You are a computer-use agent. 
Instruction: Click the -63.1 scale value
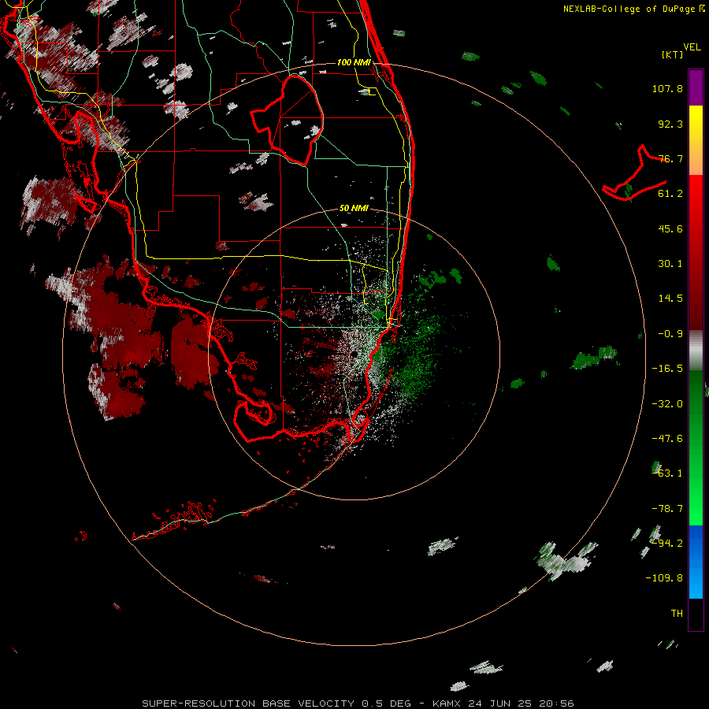tap(667, 473)
